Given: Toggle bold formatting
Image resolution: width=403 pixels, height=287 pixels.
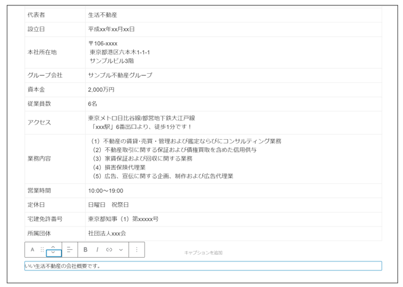Looking at the screenshot, I should tap(85, 250).
